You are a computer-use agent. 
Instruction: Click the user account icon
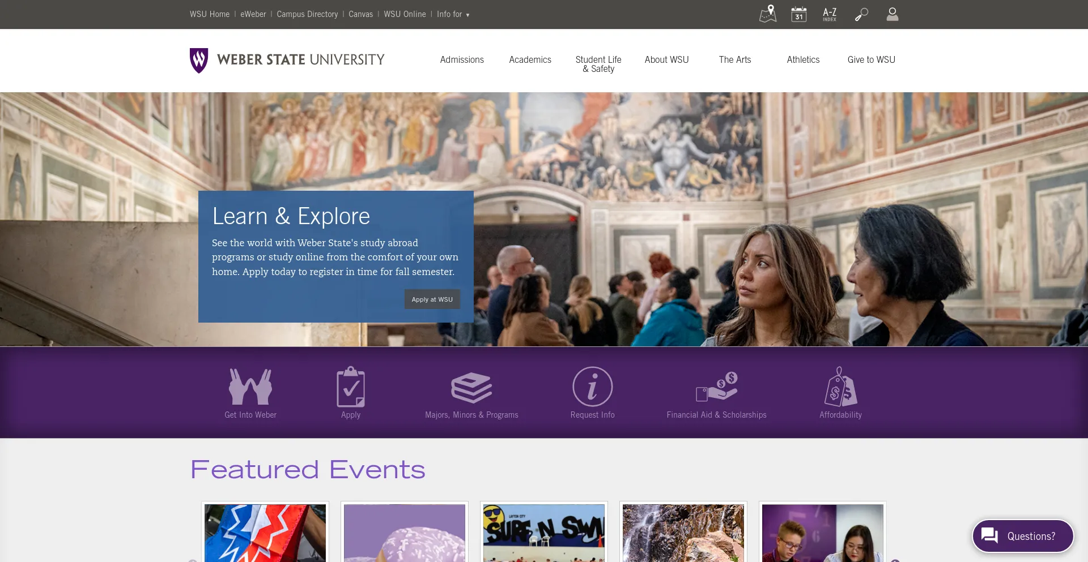[x=892, y=14]
